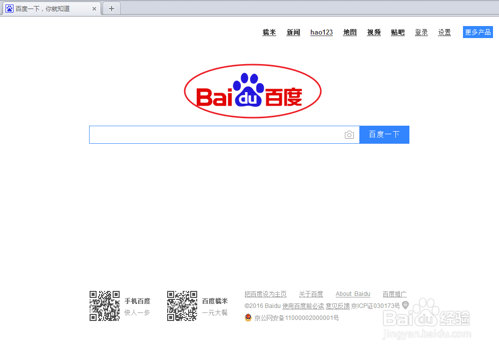499x351 pixels.
Task: Click the camera icon for image search
Action: [349, 135]
